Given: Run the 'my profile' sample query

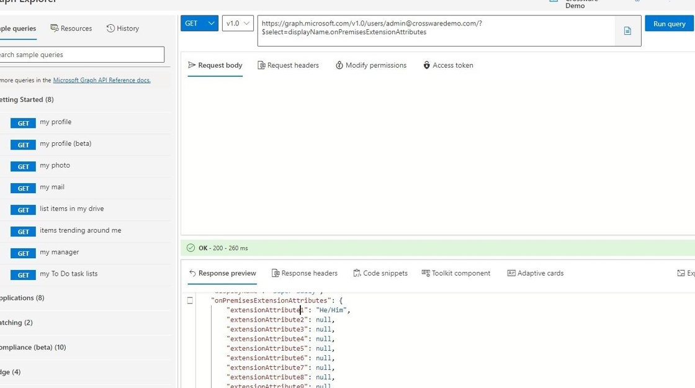Looking at the screenshot, I should click(55, 122).
